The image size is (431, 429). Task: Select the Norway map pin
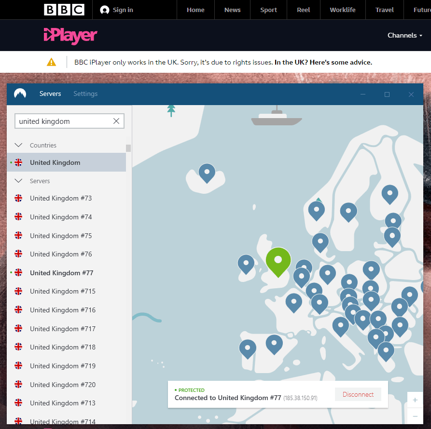[x=317, y=211]
